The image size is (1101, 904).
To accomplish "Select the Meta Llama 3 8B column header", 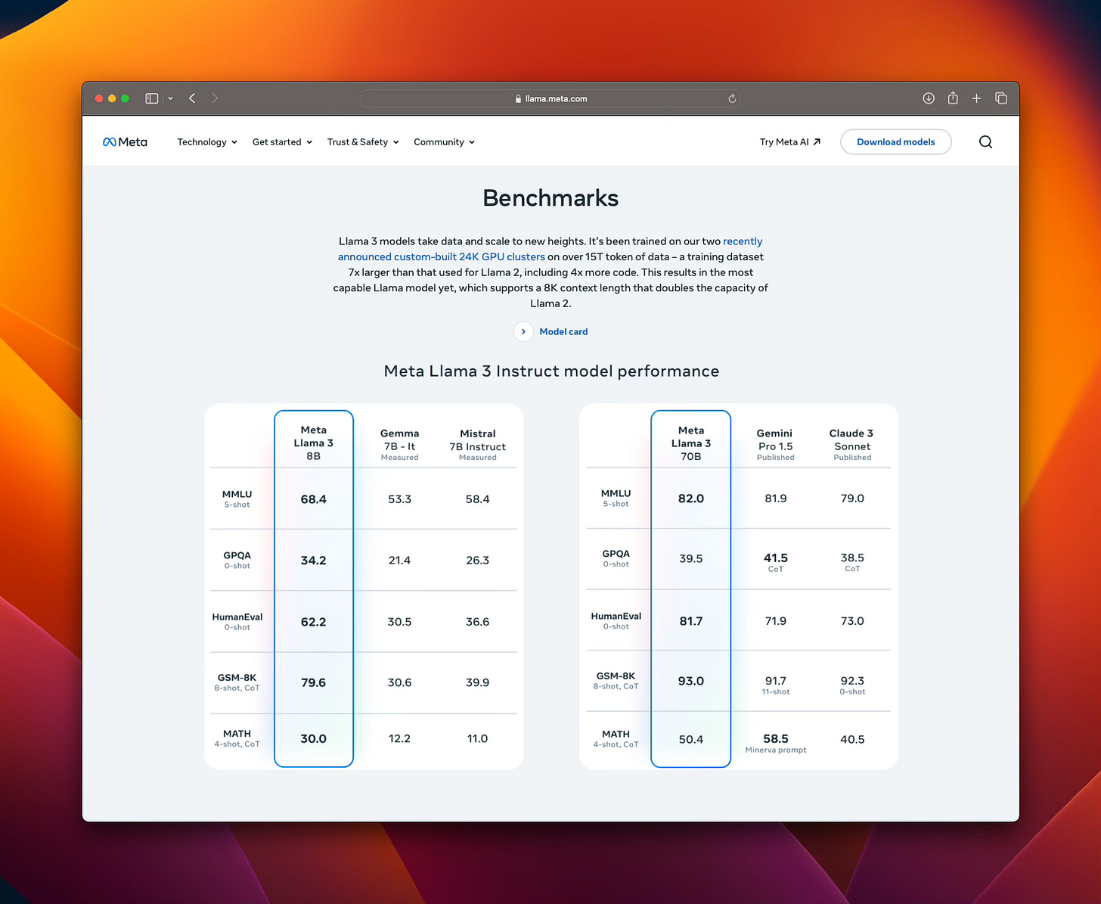I will (x=314, y=443).
